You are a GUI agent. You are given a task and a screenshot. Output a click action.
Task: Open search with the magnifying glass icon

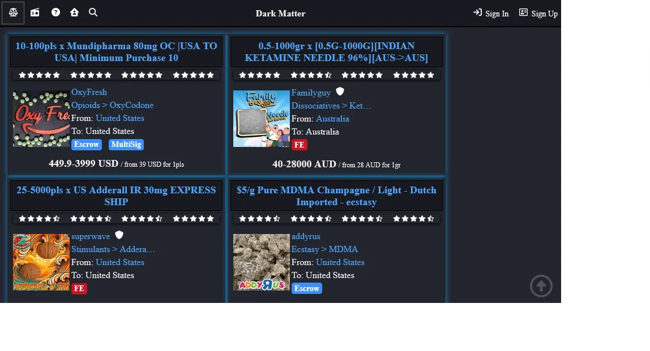93,12
